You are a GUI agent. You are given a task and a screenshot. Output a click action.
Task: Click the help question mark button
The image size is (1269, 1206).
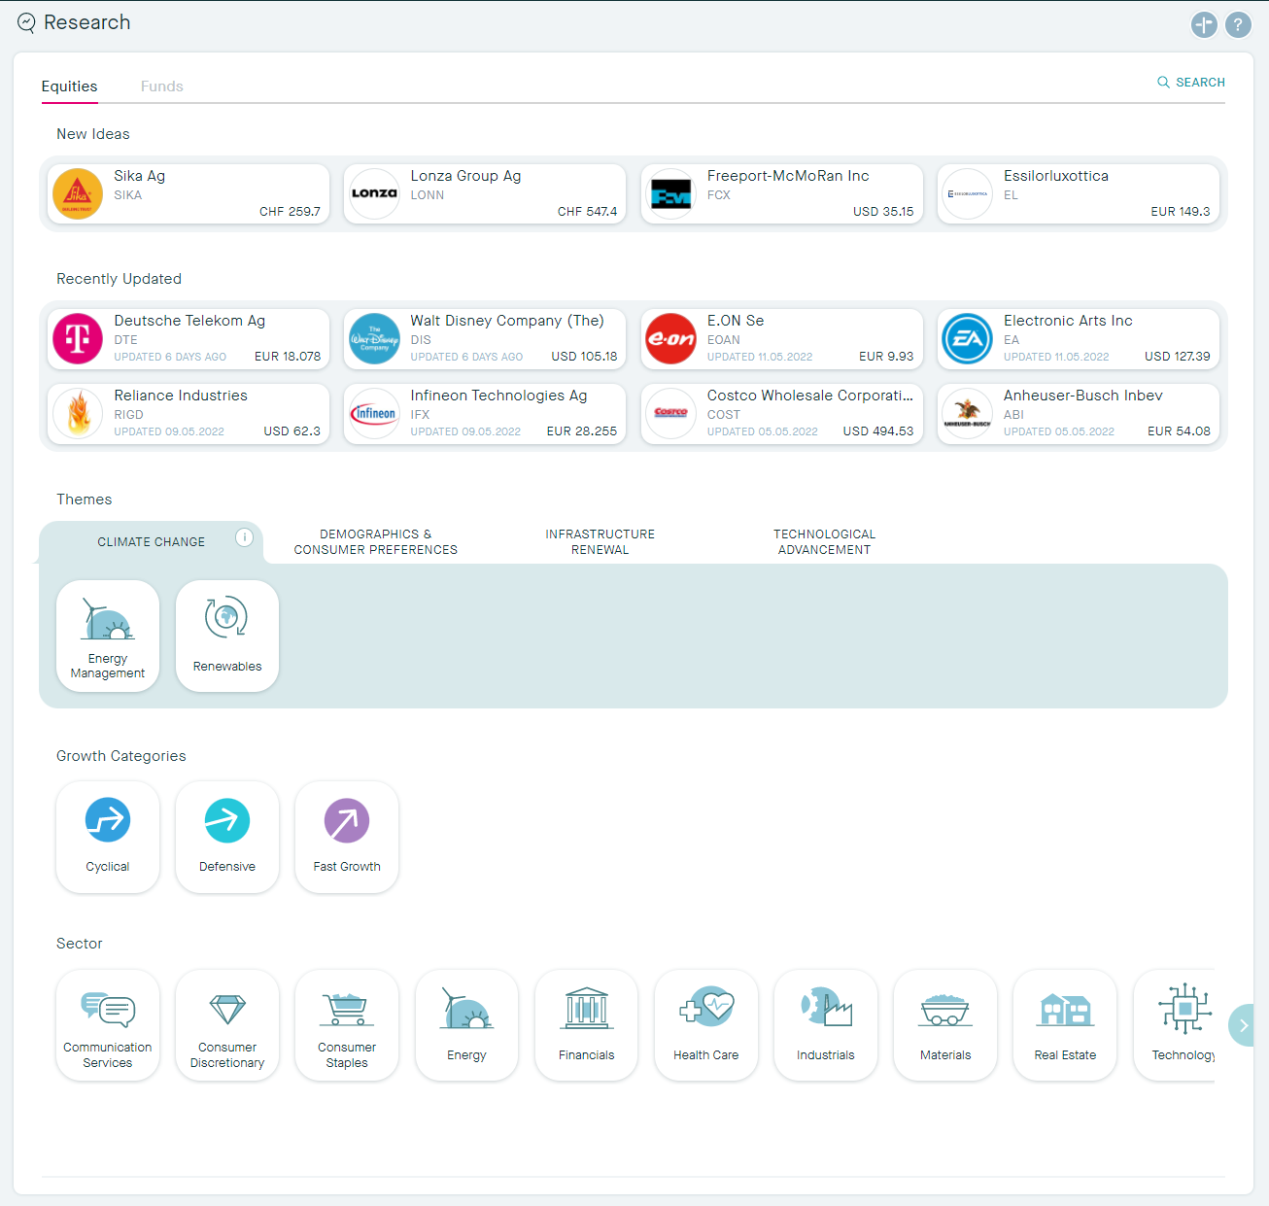[1238, 25]
